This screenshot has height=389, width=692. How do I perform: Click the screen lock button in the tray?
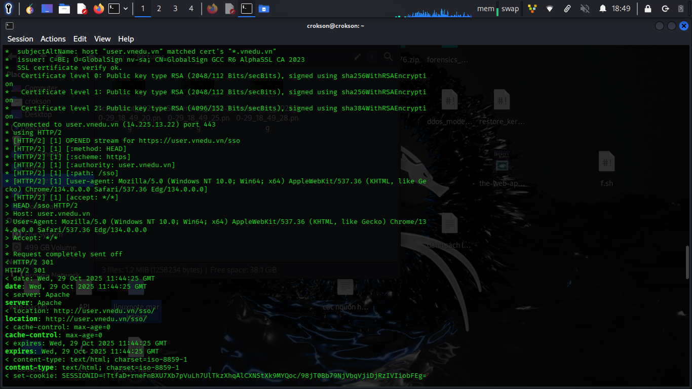(x=647, y=9)
